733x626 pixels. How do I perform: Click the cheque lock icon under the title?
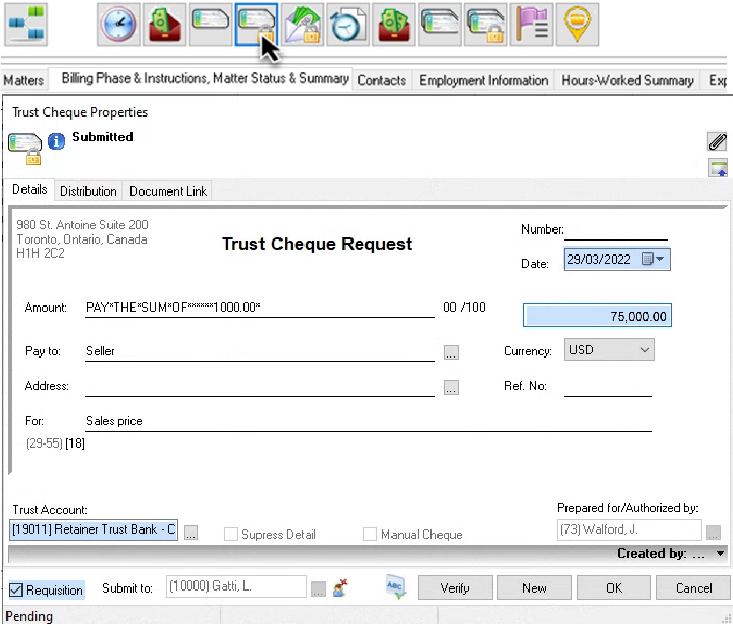coord(25,149)
